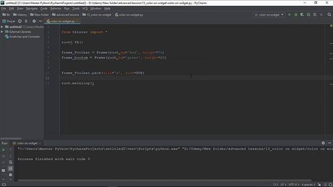This screenshot has height=187, width=333.
Task: Click the inspection indicator at editor top-right
Action: coord(331,26)
